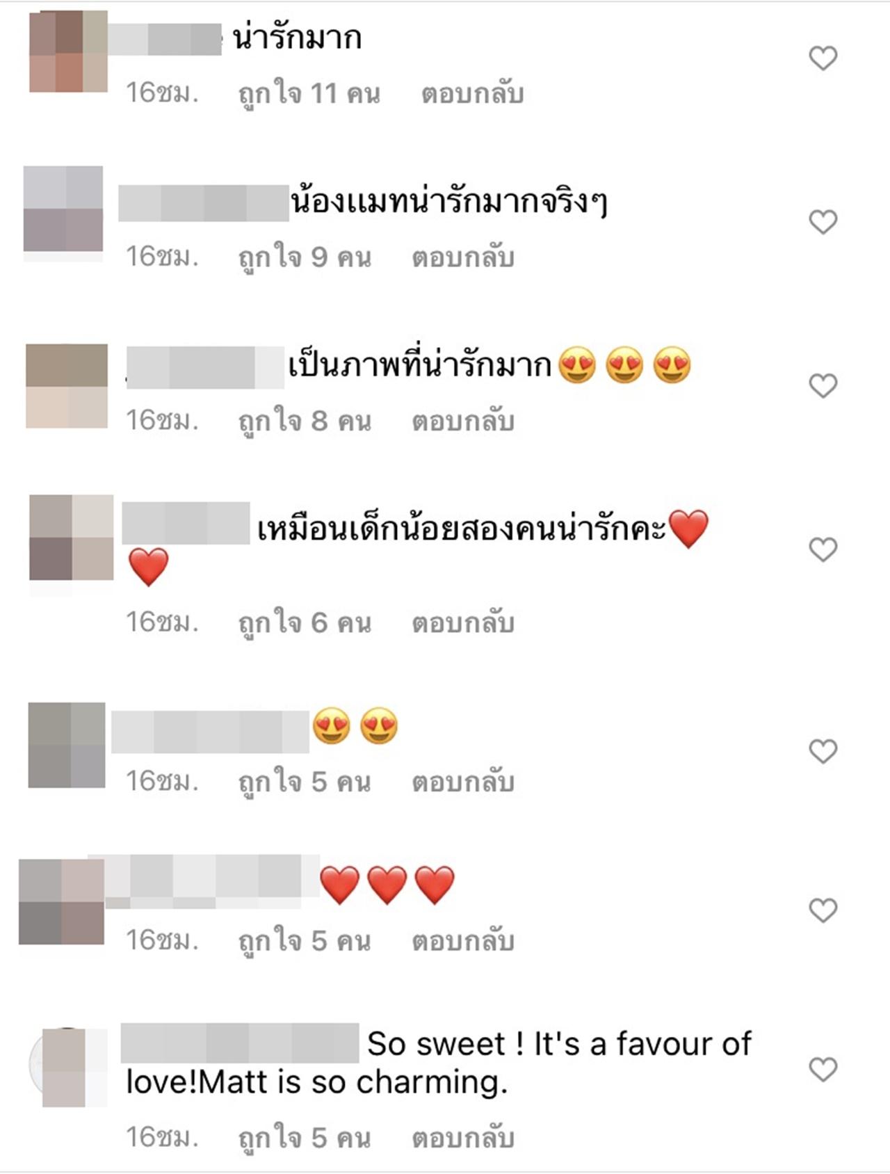The width and height of the screenshot is (890, 1174).
Task: Open profile picture of first commenter
Action: [68, 51]
